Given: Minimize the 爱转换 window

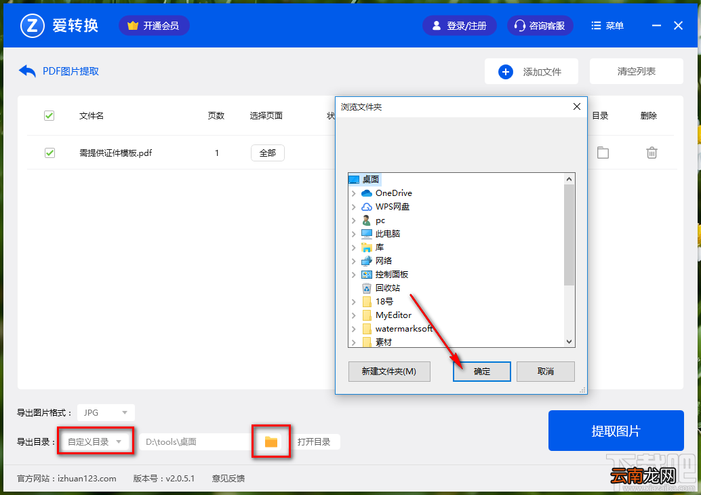Looking at the screenshot, I should 656,26.
